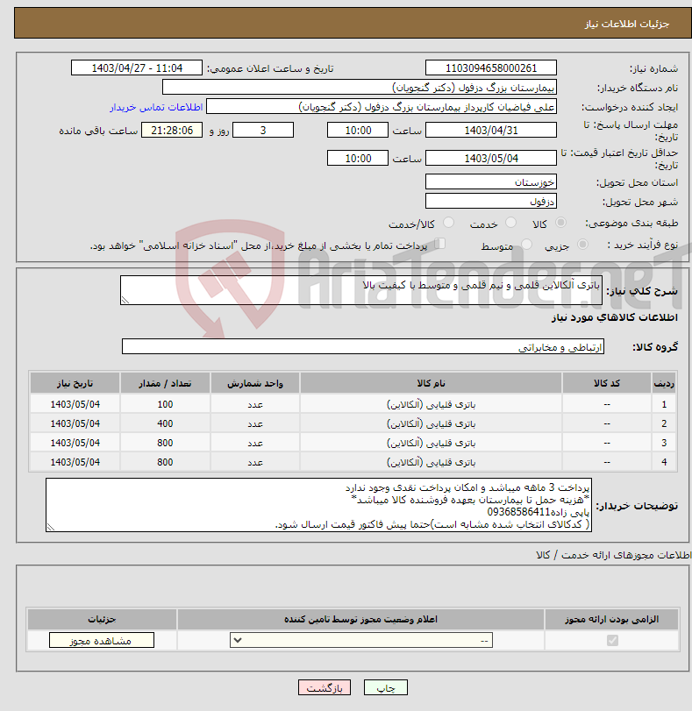Click the واحد شمارش column header

coord(255,383)
